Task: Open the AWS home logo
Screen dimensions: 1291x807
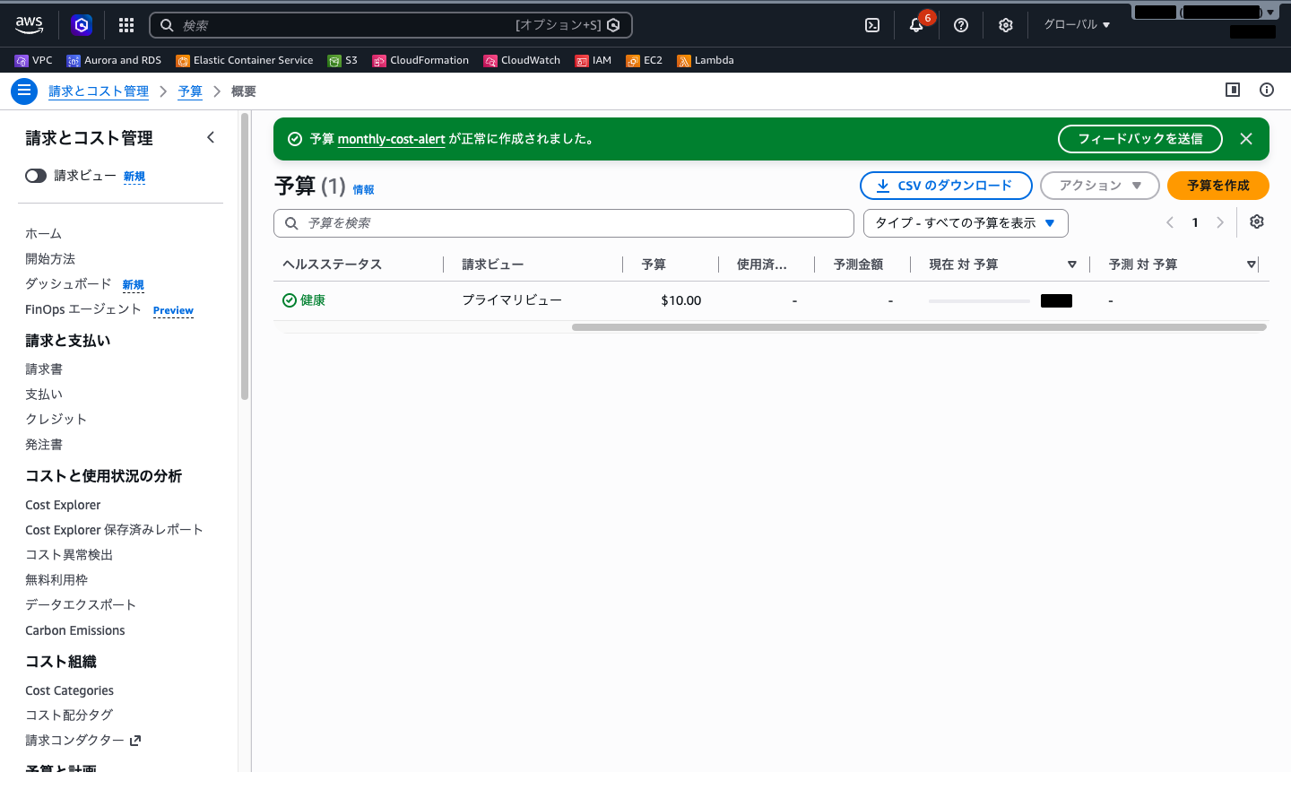Action: pyautogui.click(x=30, y=25)
